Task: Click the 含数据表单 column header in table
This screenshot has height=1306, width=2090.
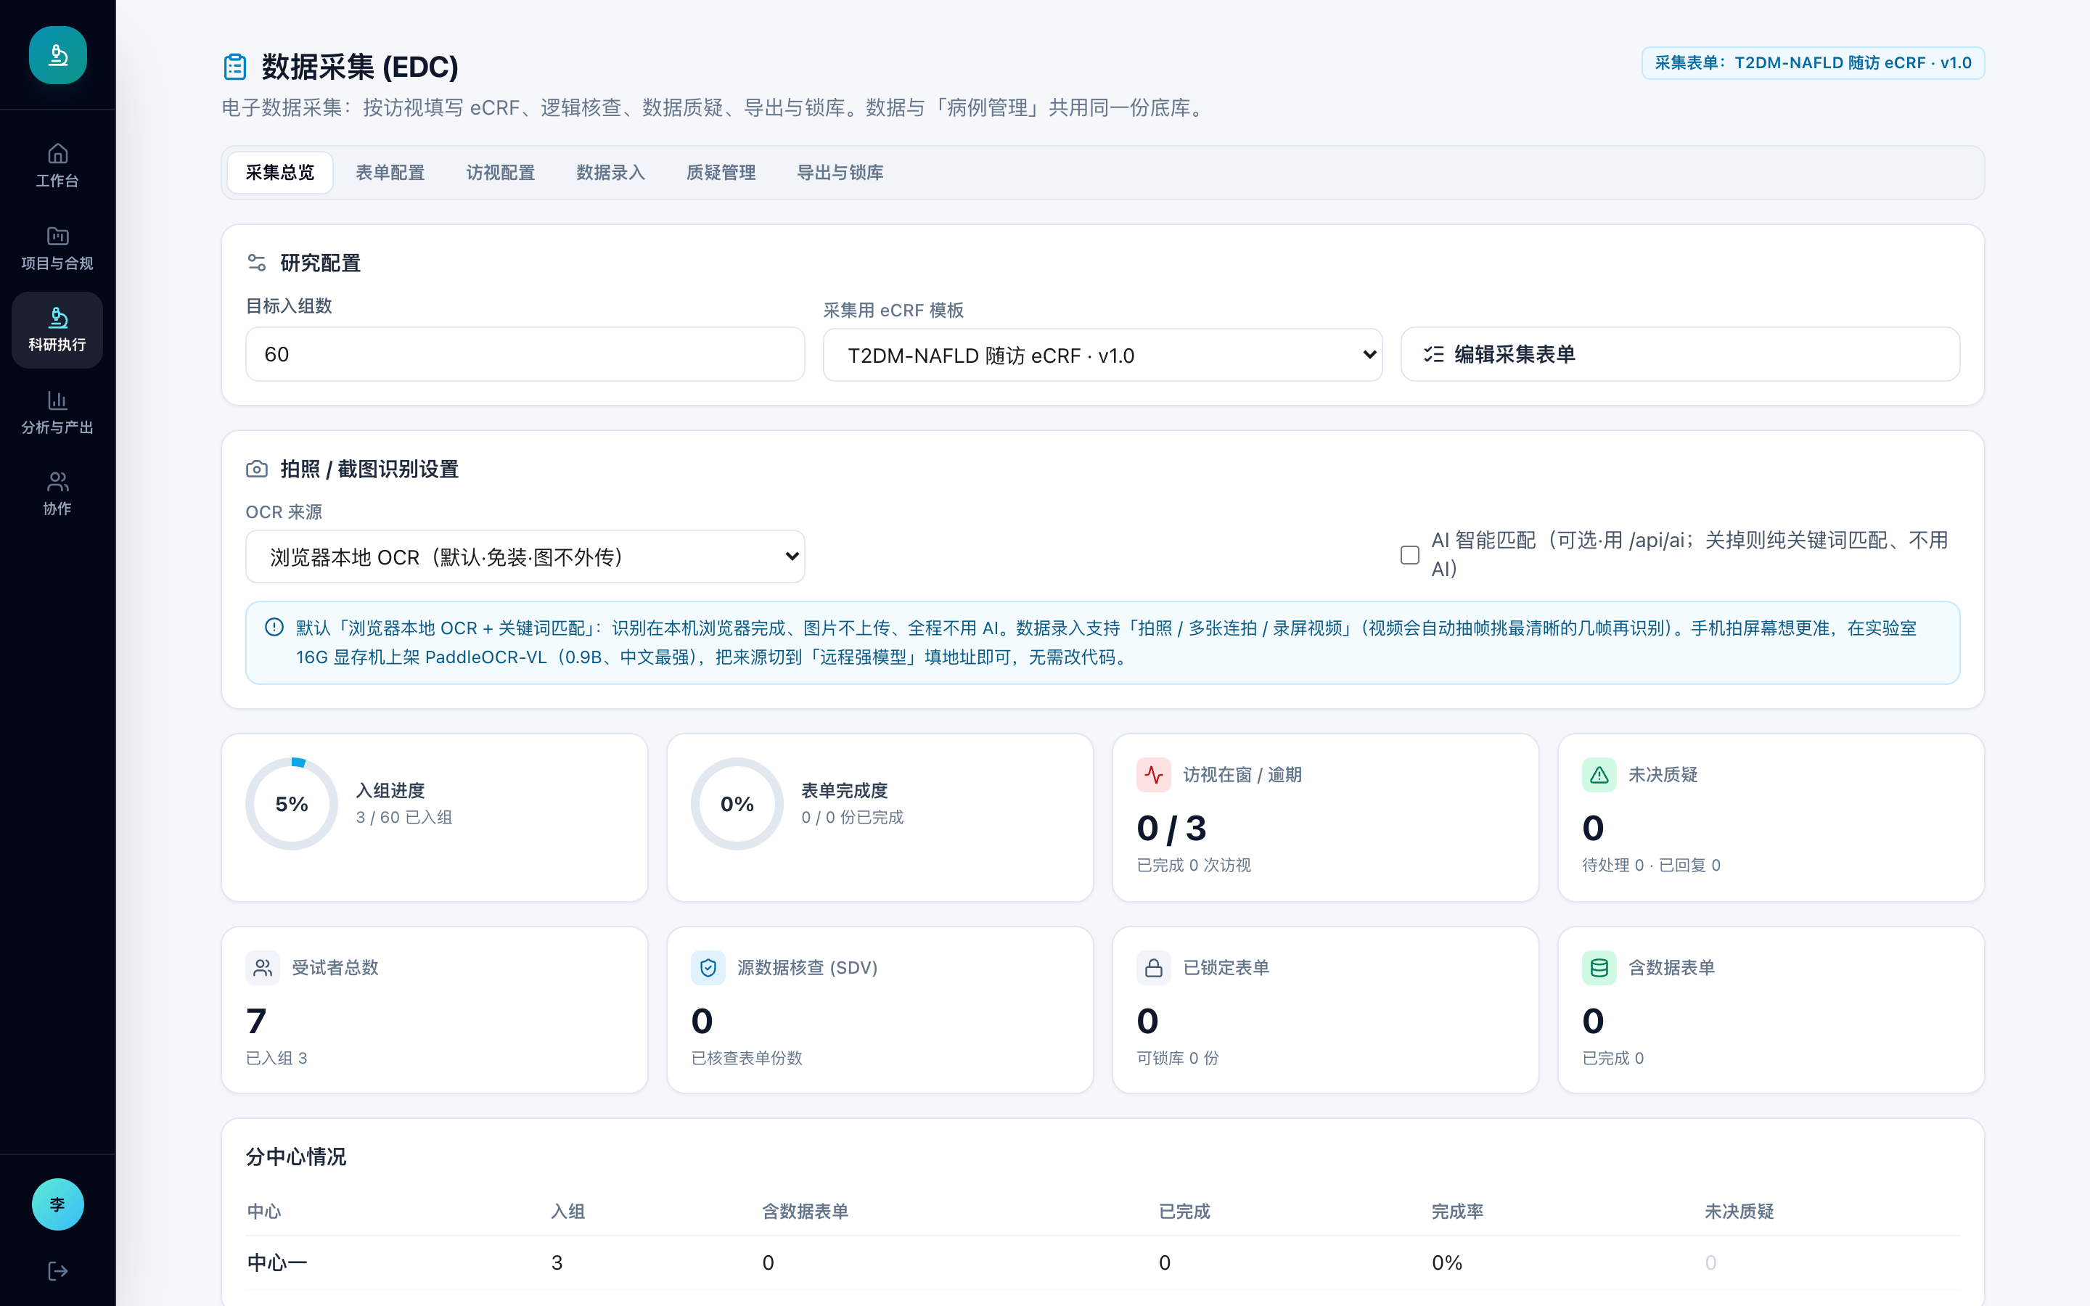Action: (805, 1212)
